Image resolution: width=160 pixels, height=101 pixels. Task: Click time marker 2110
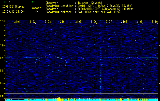[155, 22]
